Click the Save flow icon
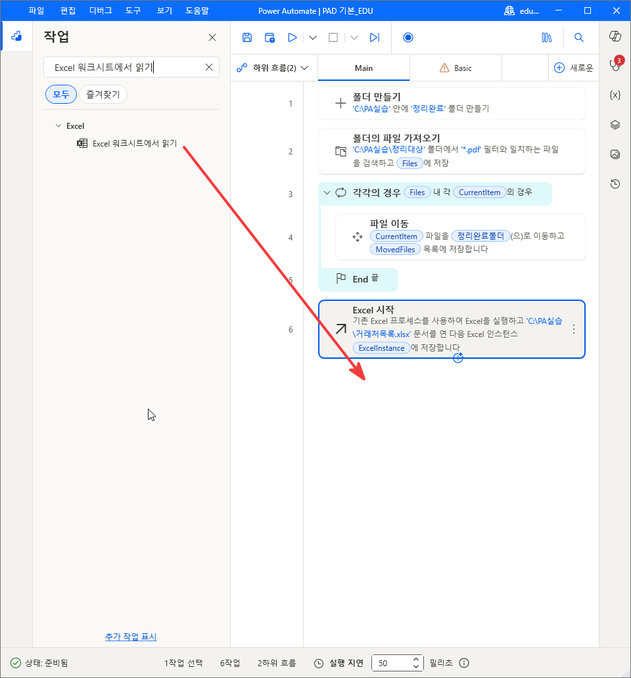This screenshot has height=678, width=631. click(247, 37)
